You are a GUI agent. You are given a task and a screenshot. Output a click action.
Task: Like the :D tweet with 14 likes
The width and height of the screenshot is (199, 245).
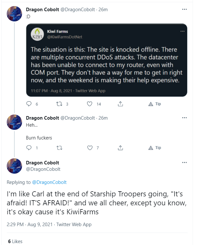click(90, 104)
